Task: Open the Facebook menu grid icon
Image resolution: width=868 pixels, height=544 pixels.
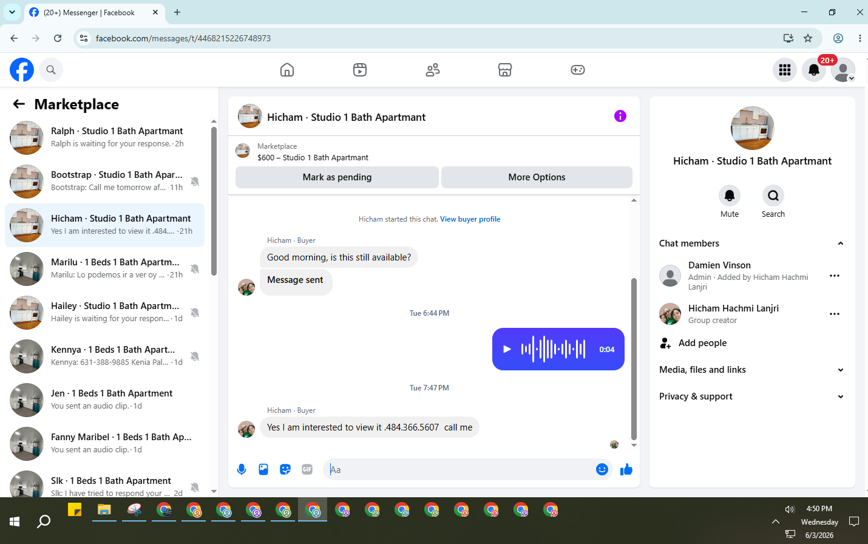Action: pos(785,70)
